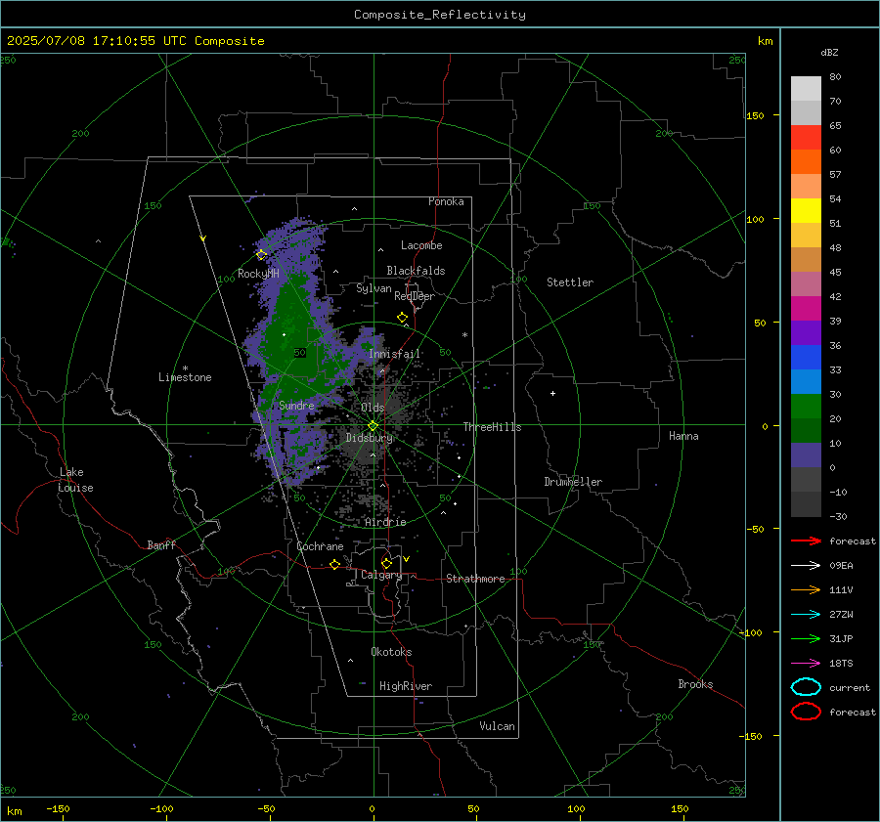This screenshot has width=880, height=822.
Task: Click the Sylvan label on map
Action: coord(374,288)
